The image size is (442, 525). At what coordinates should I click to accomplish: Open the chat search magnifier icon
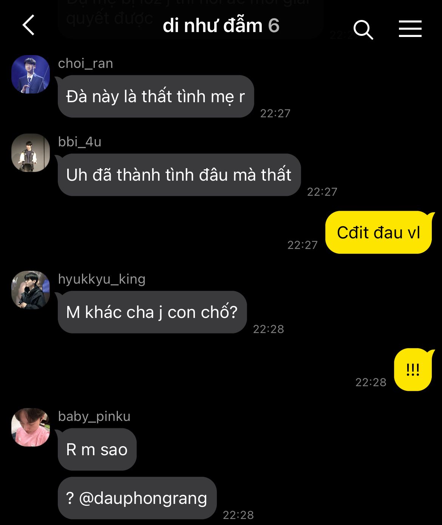[363, 29]
